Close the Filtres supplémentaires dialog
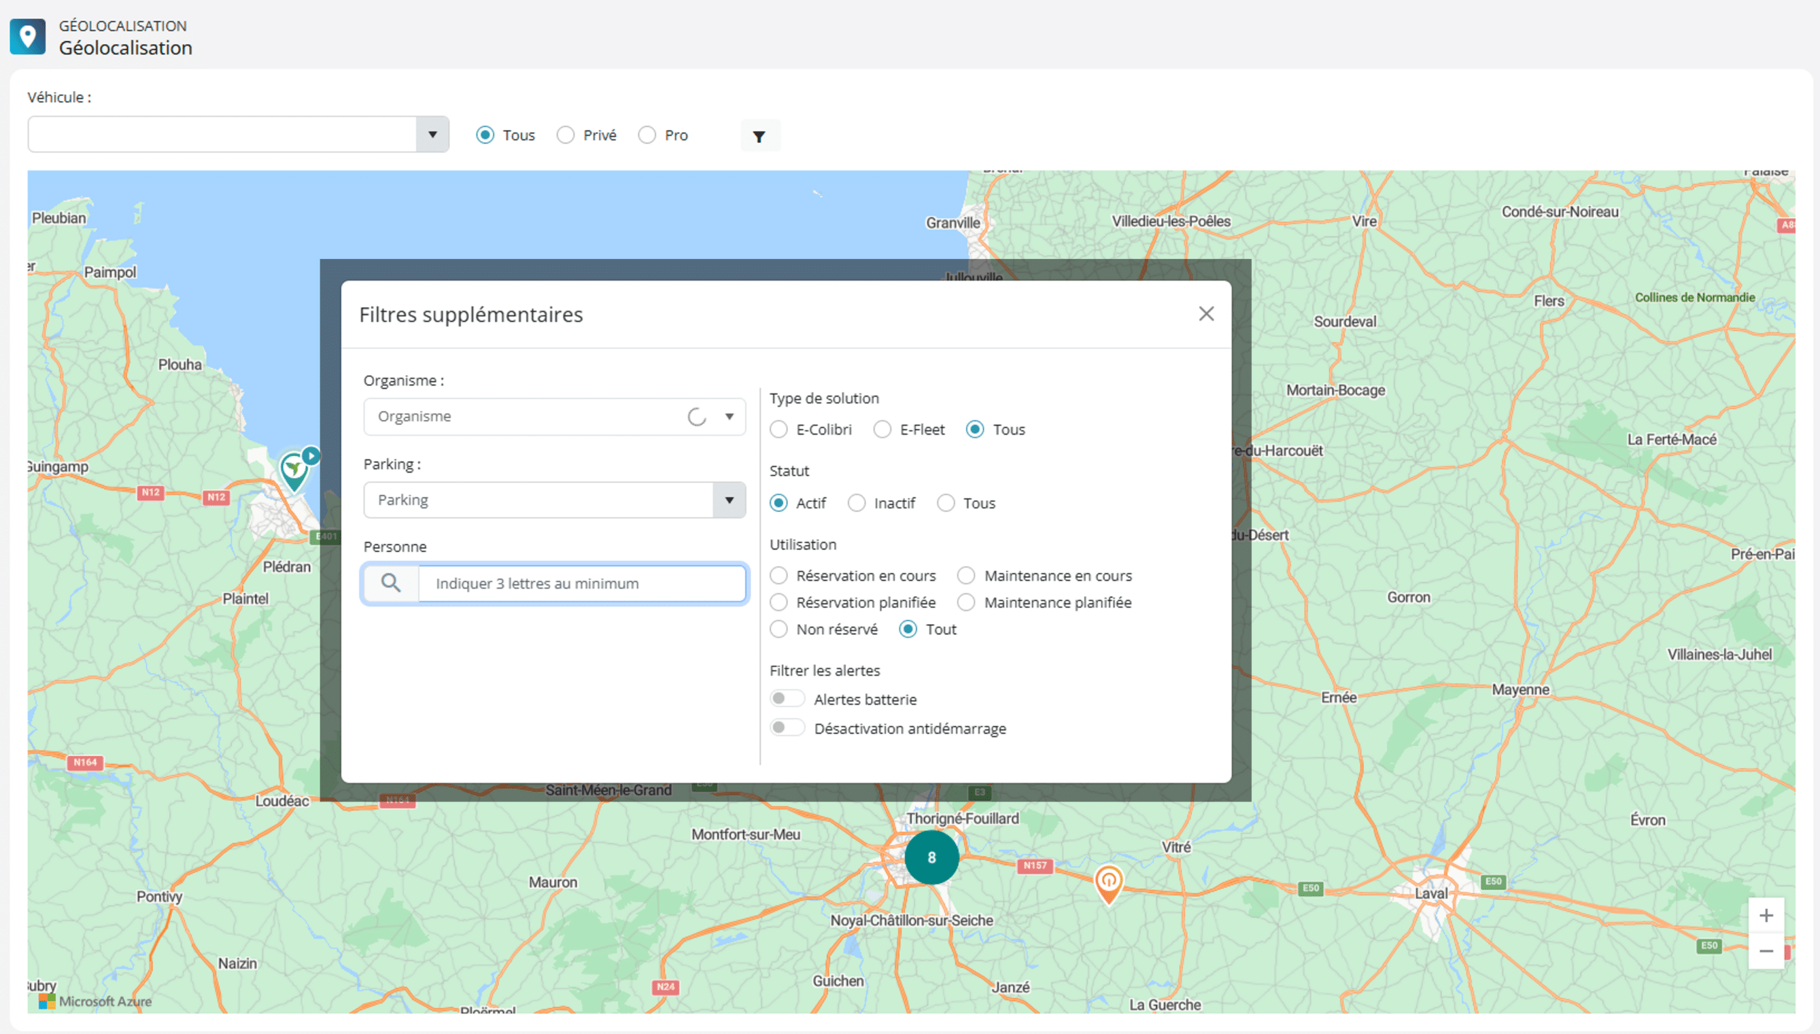 [1206, 314]
